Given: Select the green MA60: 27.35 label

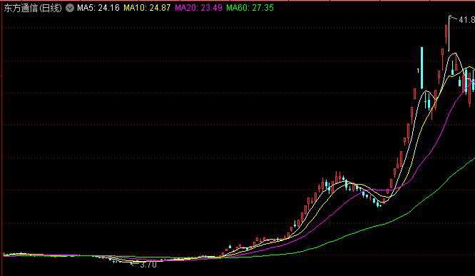Looking at the screenshot, I should pos(250,8).
